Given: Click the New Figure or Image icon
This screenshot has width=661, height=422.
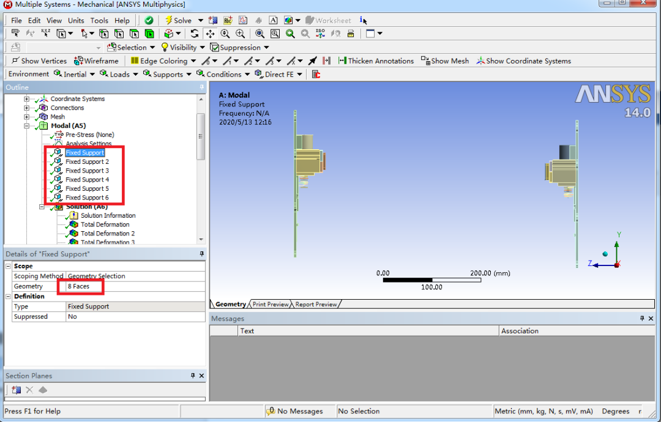Looking at the screenshot, I should click(x=288, y=20).
